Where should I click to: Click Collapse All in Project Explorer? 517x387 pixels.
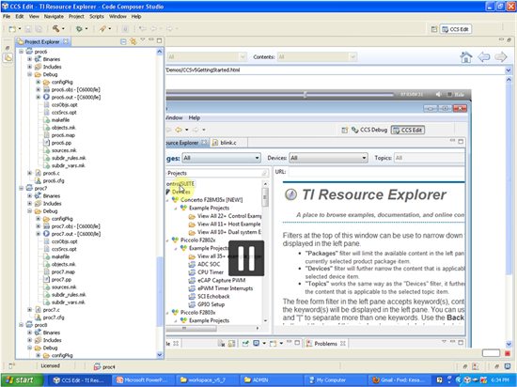123,41
